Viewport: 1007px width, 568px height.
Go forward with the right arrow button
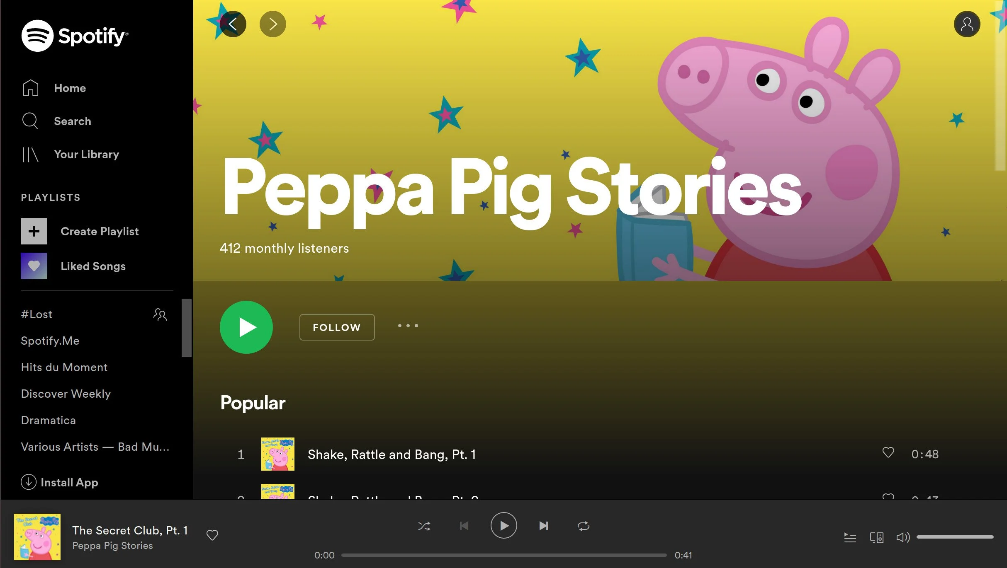[272, 24]
